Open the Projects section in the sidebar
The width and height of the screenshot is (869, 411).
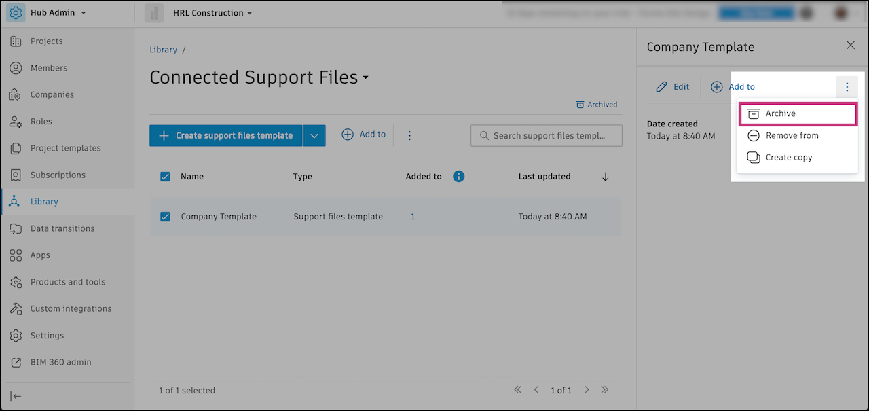tap(46, 41)
